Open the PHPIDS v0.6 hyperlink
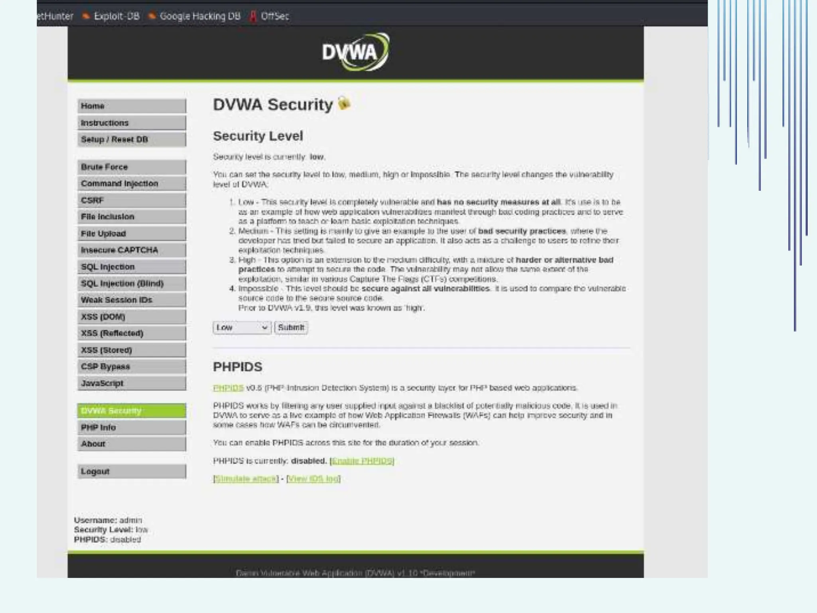The height and width of the screenshot is (613, 817). (x=228, y=388)
